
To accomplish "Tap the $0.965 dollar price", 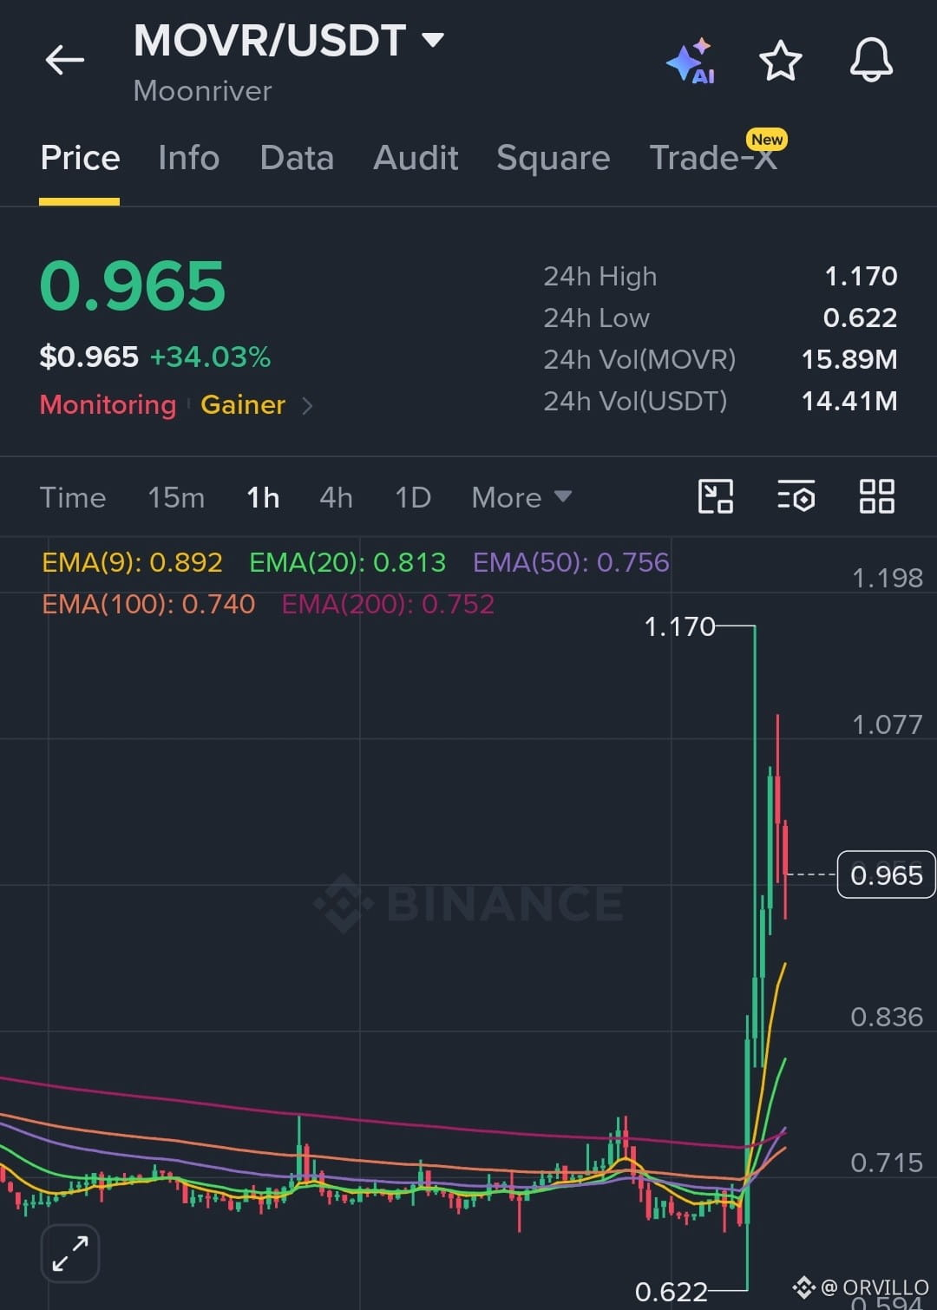I will tap(88, 357).
